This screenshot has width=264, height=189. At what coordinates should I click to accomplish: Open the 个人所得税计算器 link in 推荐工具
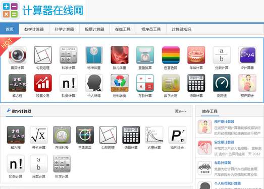(x=227, y=183)
